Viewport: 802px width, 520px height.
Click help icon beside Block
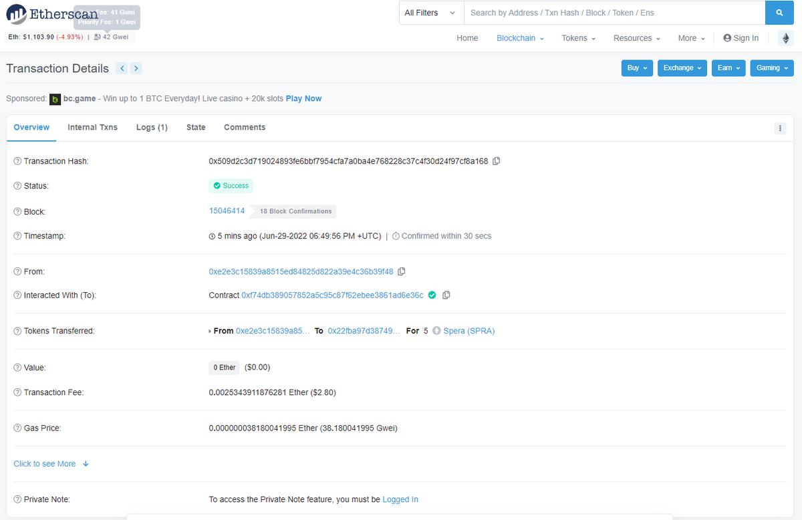pos(17,211)
